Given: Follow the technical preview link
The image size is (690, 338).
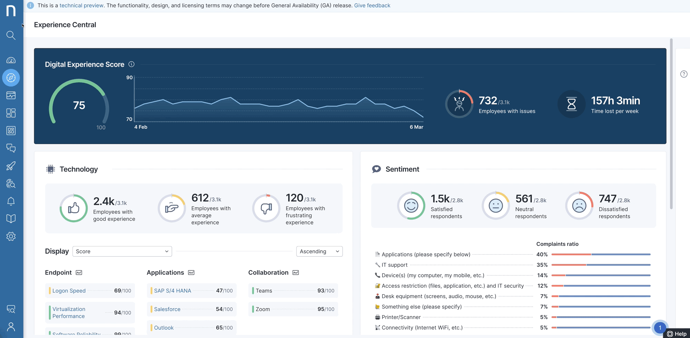Looking at the screenshot, I should tap(81, 6).
